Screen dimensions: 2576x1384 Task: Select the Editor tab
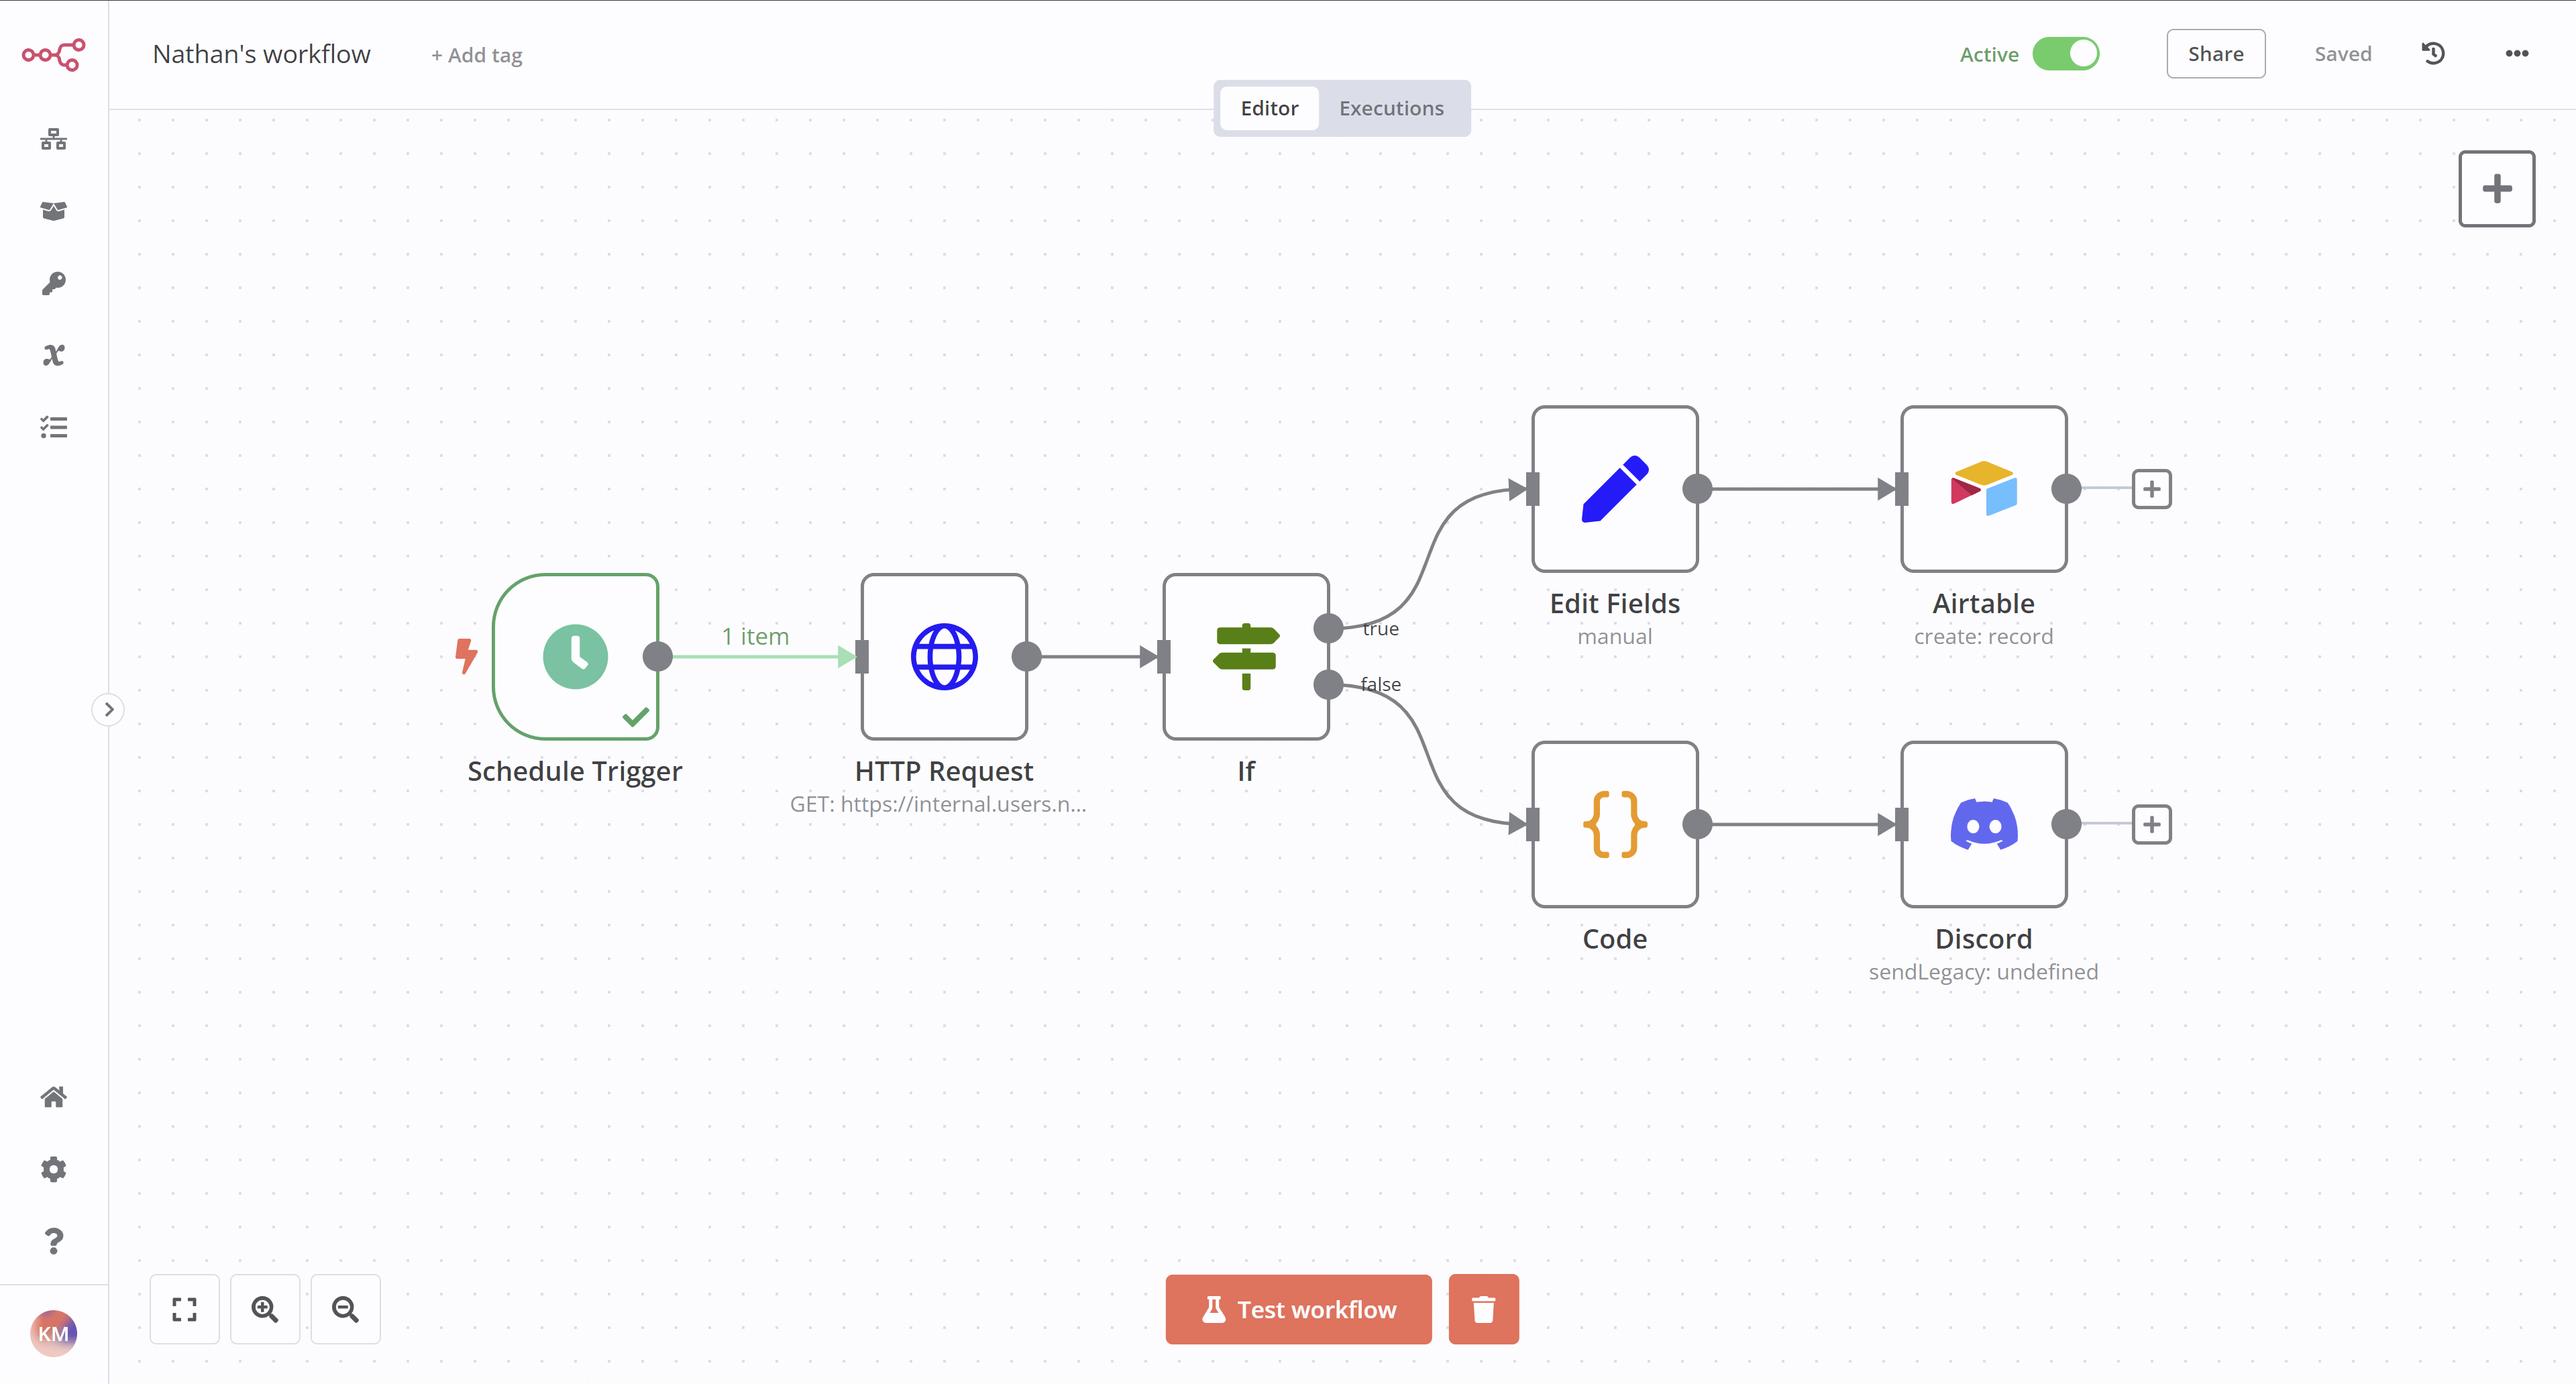coord(1269,108)
